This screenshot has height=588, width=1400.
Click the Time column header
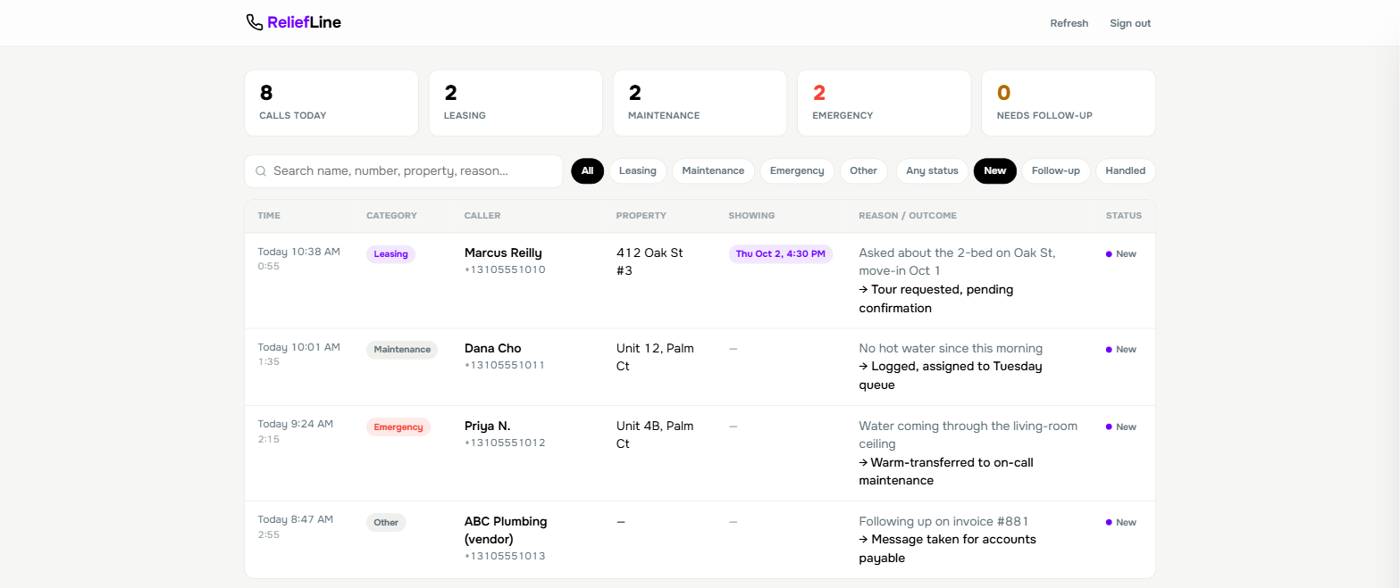[269, 216]
